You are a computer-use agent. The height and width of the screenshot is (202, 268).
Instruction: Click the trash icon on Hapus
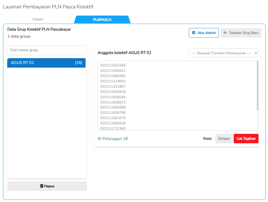(x=42, y=186)
